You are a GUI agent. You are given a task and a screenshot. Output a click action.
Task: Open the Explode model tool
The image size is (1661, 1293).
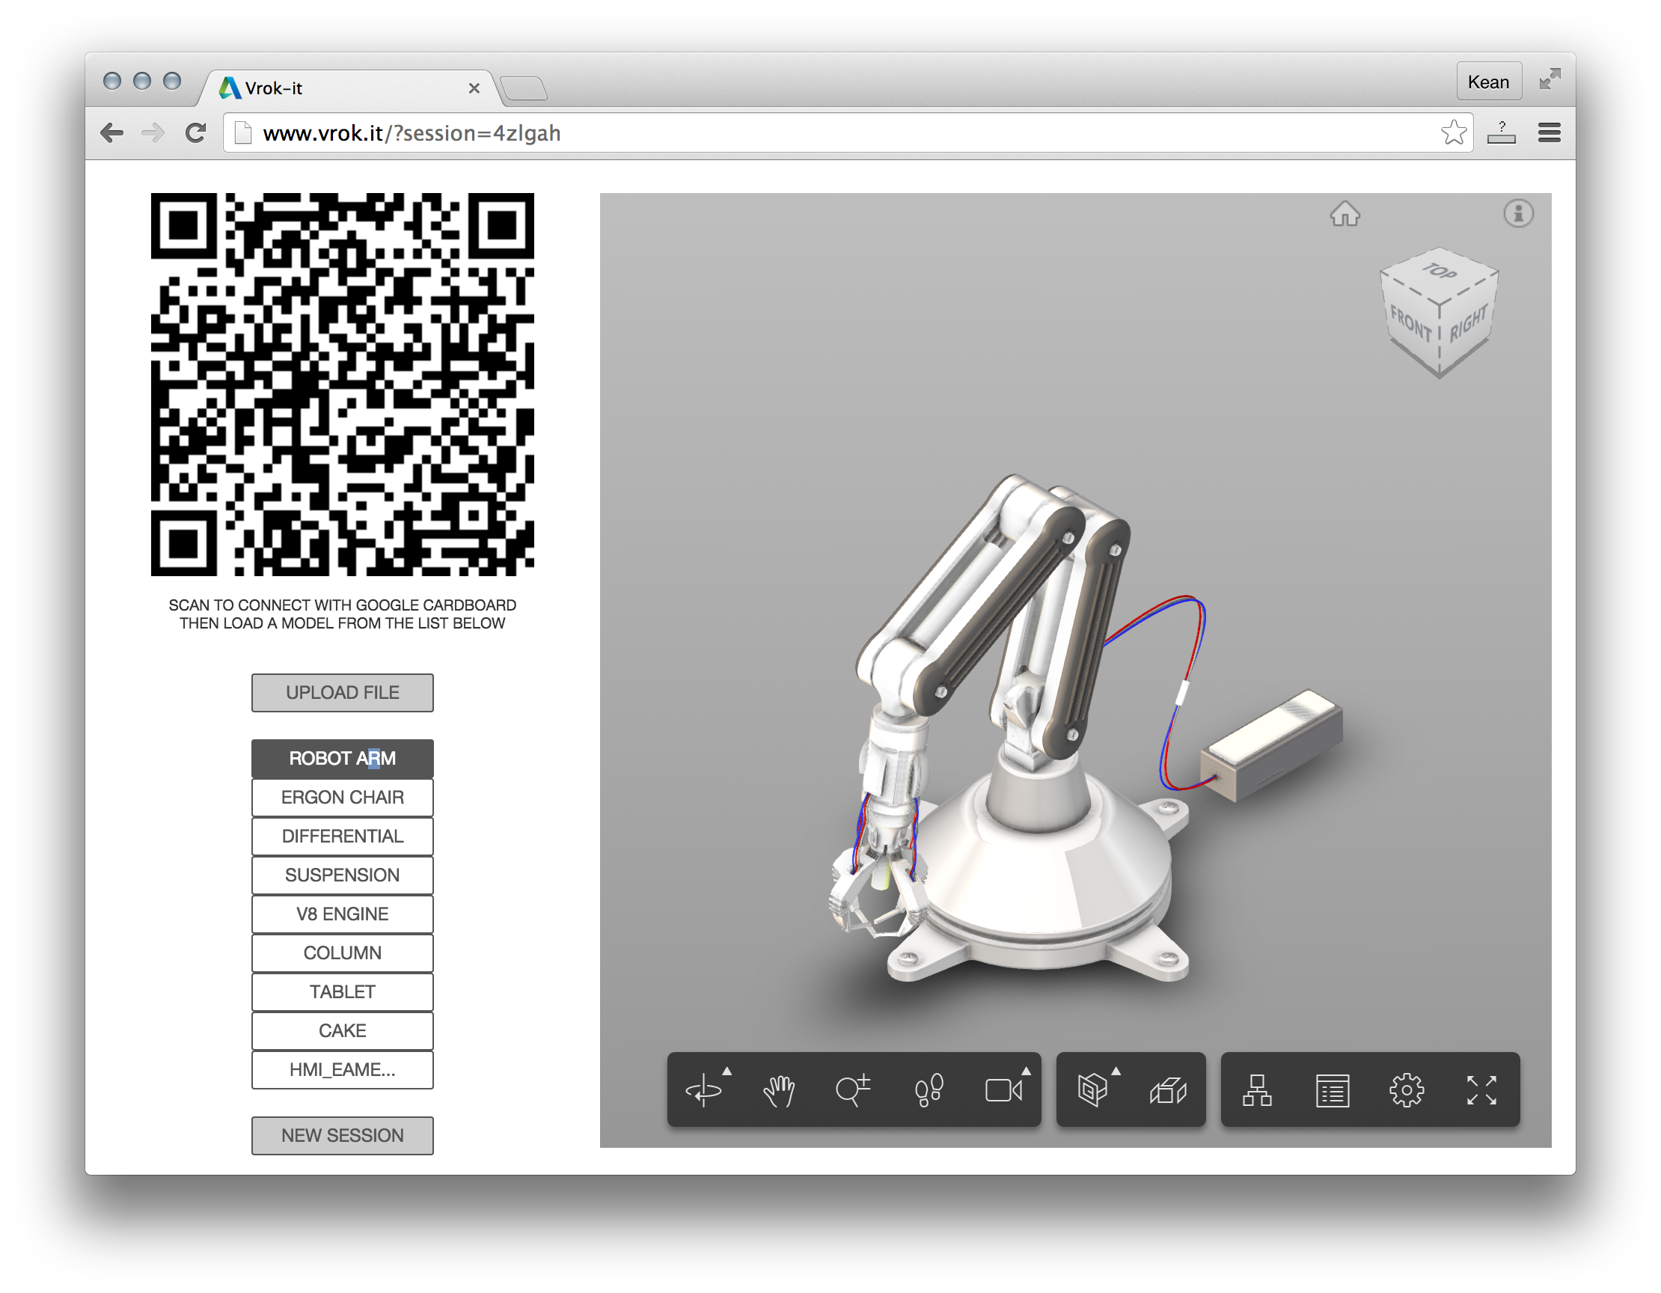point(1168,1090)
